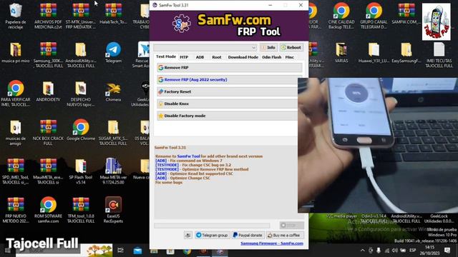The height and width of the screenshot is (257, 458).
Task: Switch to the Test Mode tab
Action: (x=165, y=57)
